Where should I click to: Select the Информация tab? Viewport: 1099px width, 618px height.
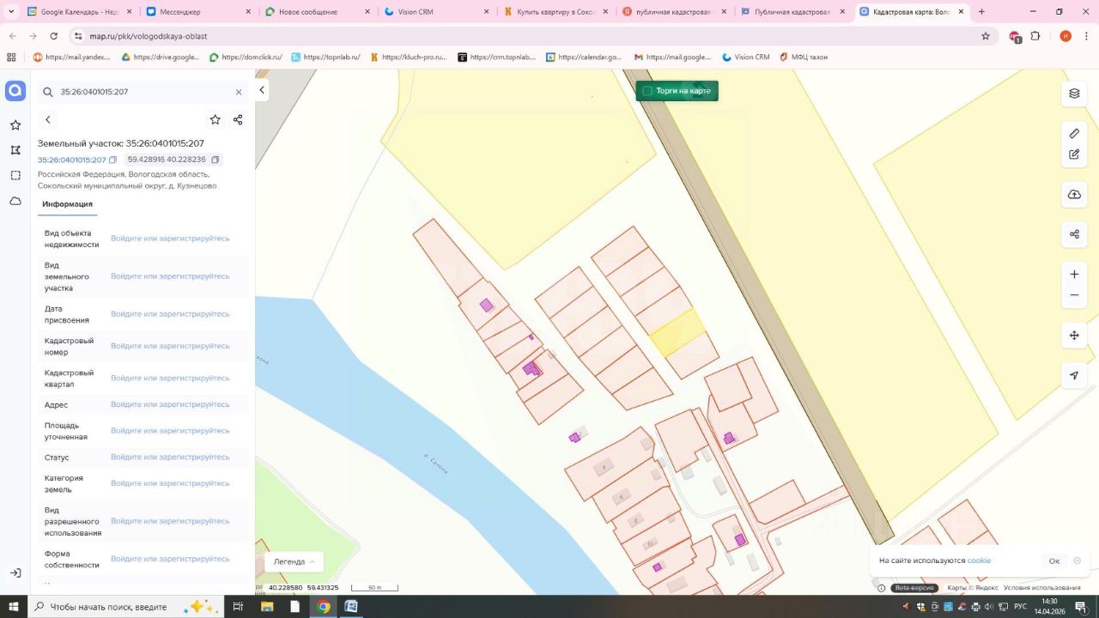point(67,204)
